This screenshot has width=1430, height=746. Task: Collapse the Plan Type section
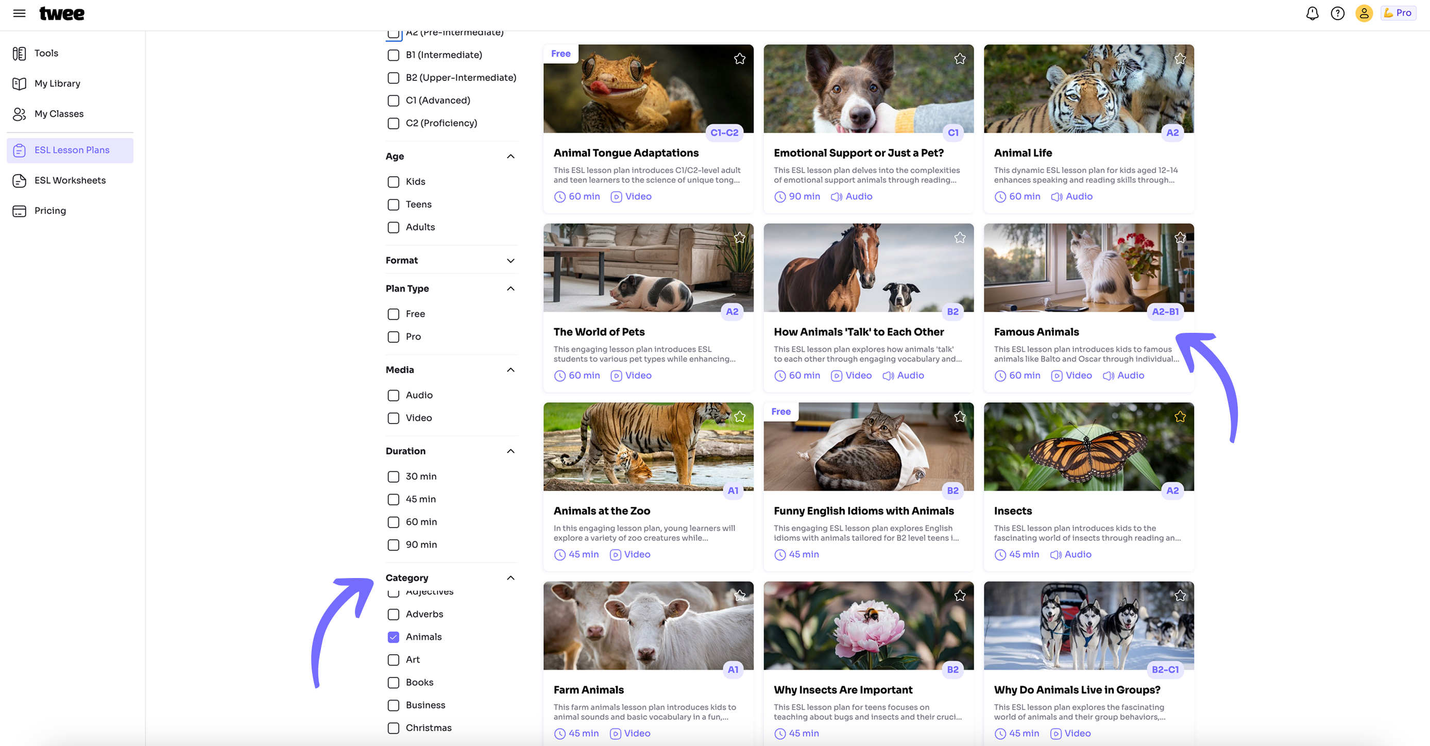click(510, 289)
